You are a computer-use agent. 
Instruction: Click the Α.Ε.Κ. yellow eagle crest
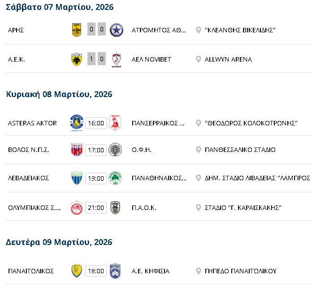point(77,59)
